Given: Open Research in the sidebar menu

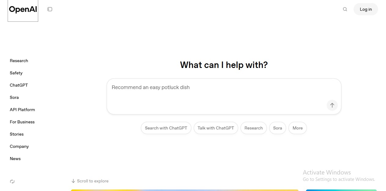Looking at the screenshot, I should click(x=19, y=61).
